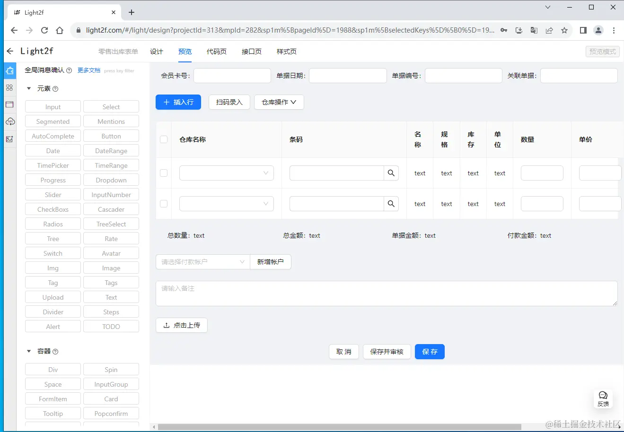624x432 pixels.
Task: Click the help icon beside 全局消息确认
Action: click(x=69, y=70)
